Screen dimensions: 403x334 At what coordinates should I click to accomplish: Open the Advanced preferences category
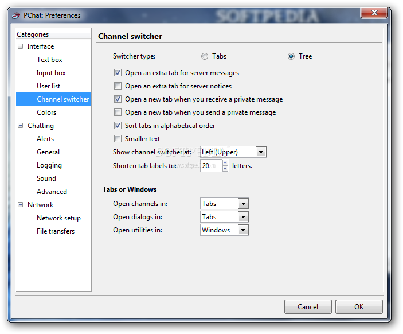click(x=52, y=192)
